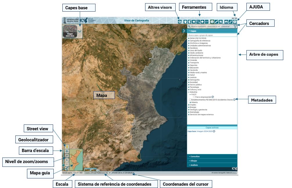Open the search filter funnel
The height and width of the screenshot is (188, 292).
click(x=235, y=26)
